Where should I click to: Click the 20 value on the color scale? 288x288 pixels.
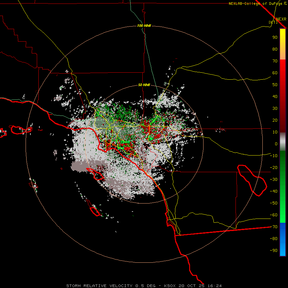pos(275,120)
